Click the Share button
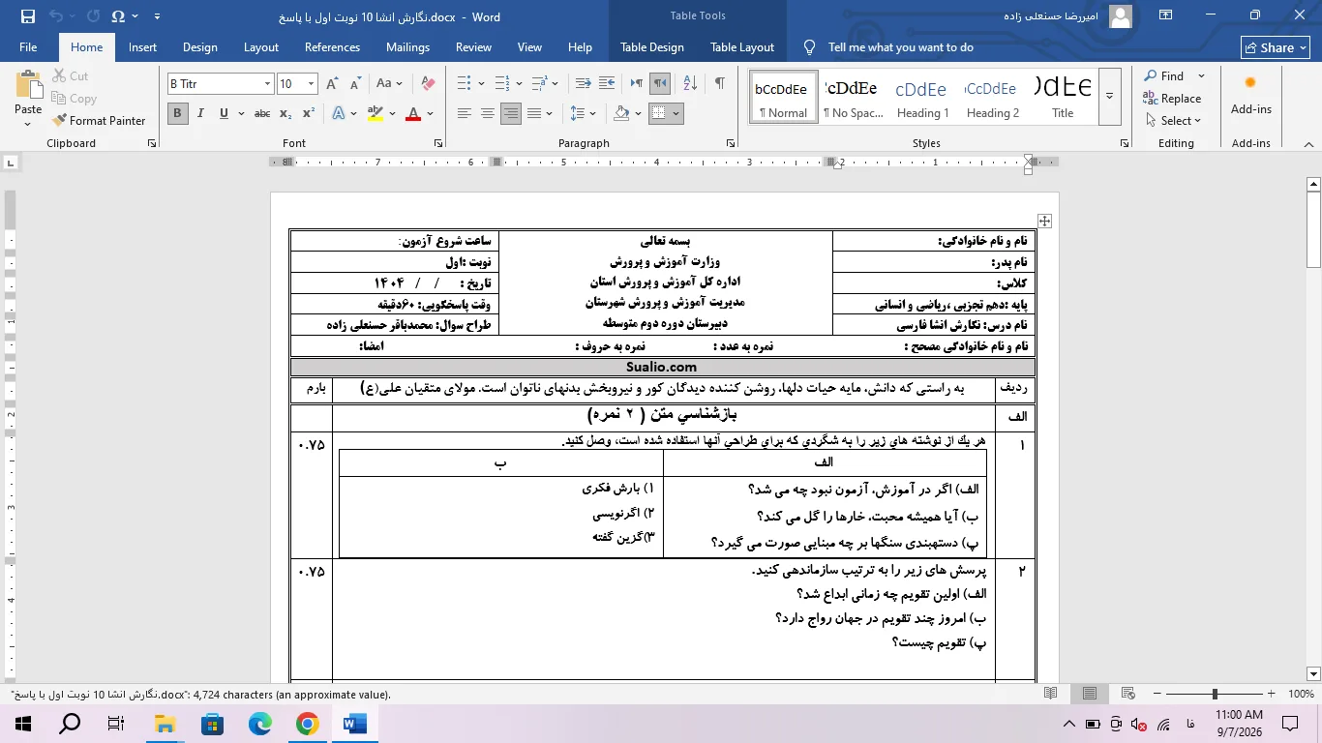The width and height of the screenshot is (1322, 743). (x=1275, y=47)
